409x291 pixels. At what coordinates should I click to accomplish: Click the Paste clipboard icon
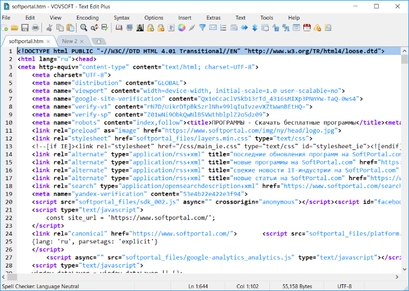[70, 27]
